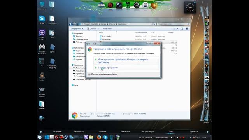
Task: Select Избранное in the navigation pane
Action: pos(79,33)
